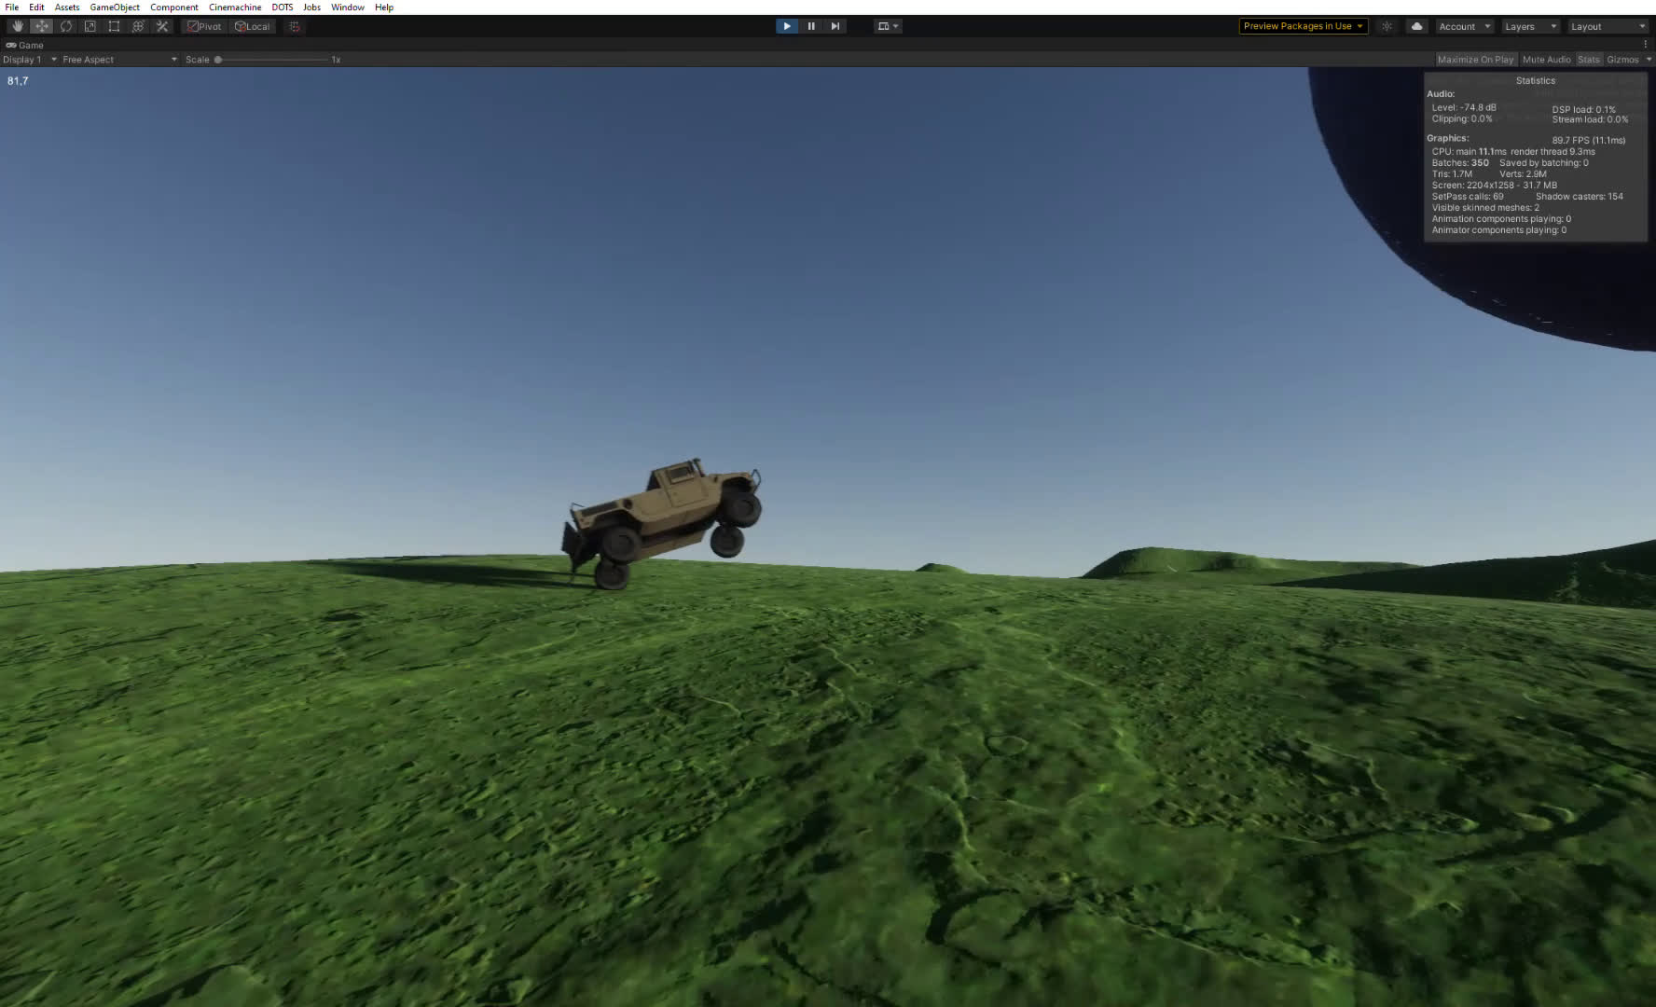Open the Free Aspect ratio dropdown
The width and height of the screenshot is (1656, 1007).
tap(118, 60)
